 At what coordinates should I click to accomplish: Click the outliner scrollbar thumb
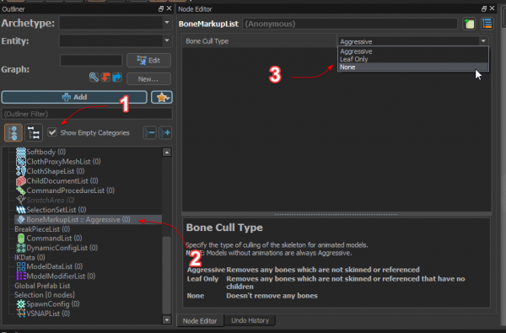166,275
